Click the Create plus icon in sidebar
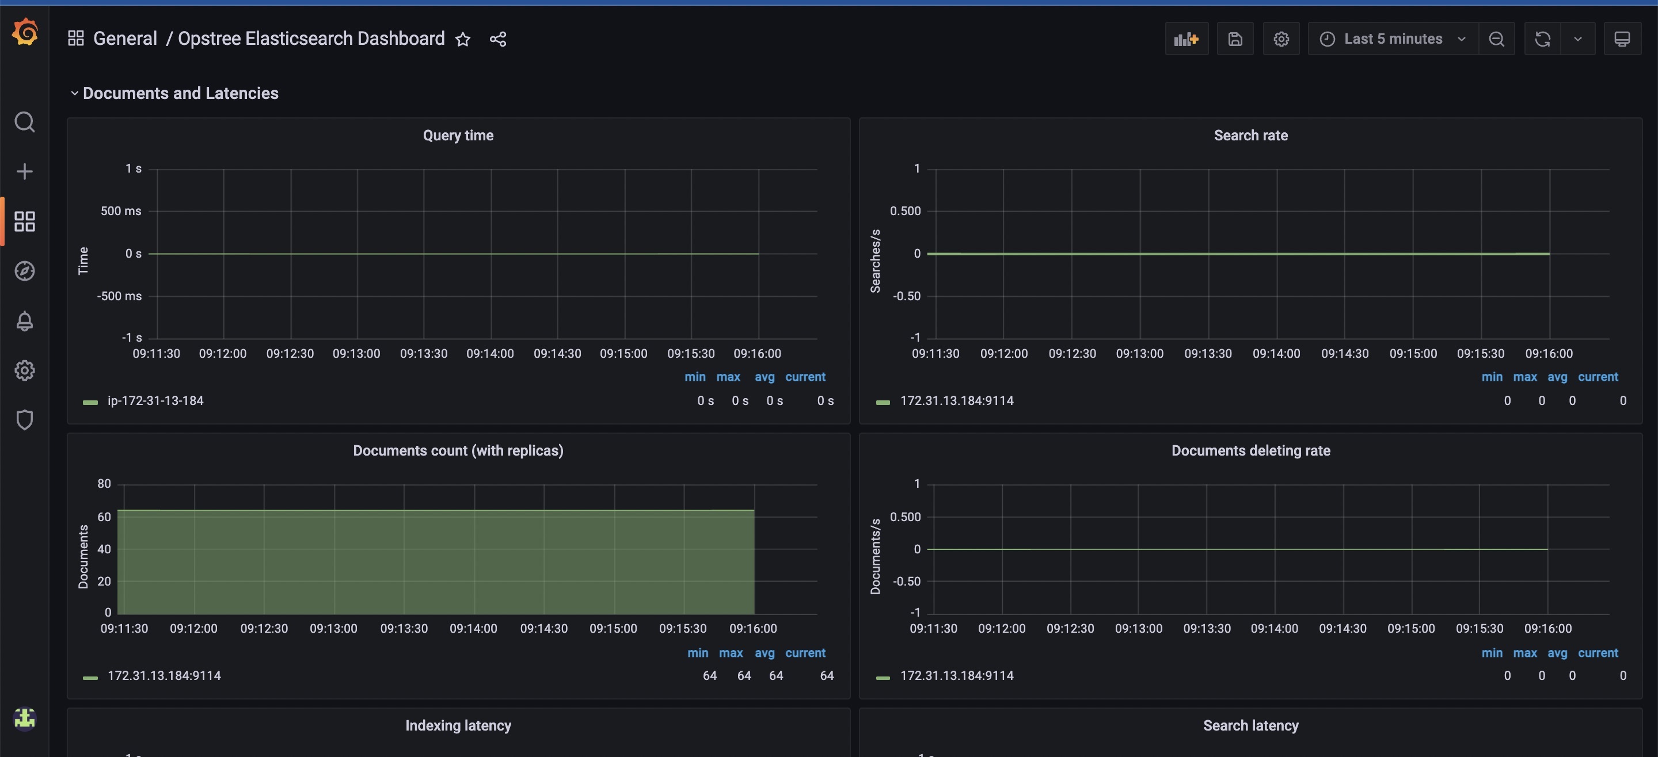Image resolution: width=1658 pixels, height=757 pixels. [24, 171]
